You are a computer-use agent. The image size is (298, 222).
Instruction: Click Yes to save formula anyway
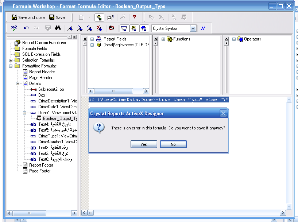(x=144, y=144)
